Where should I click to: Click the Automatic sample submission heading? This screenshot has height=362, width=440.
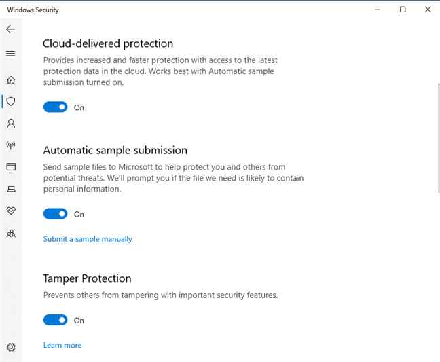[115, 151]
